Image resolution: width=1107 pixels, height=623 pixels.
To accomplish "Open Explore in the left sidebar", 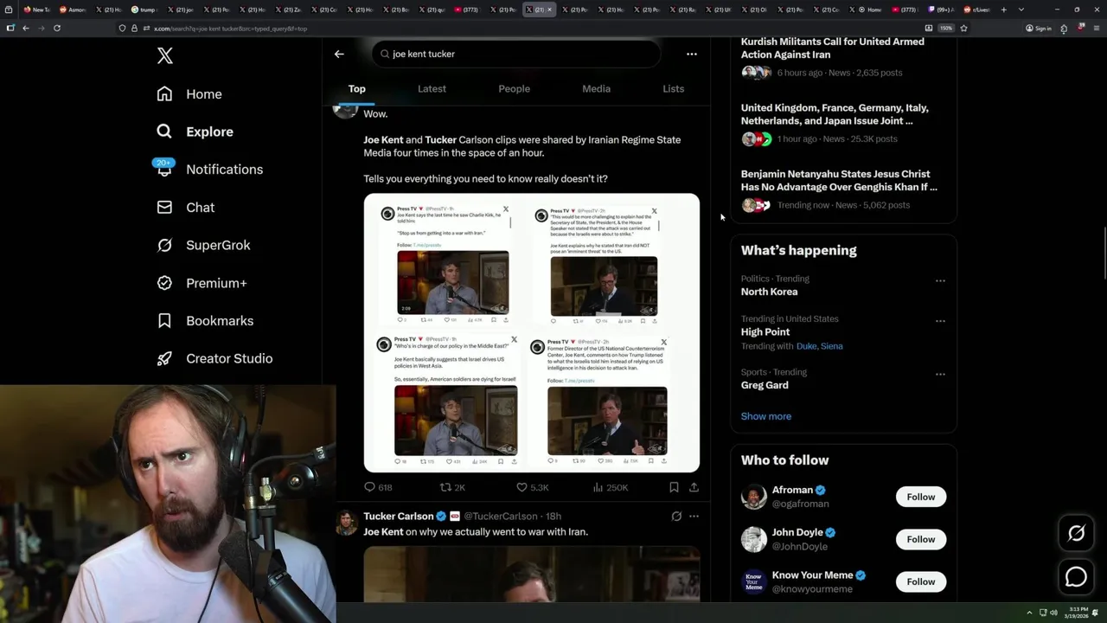I will click(x=195, y=132).
